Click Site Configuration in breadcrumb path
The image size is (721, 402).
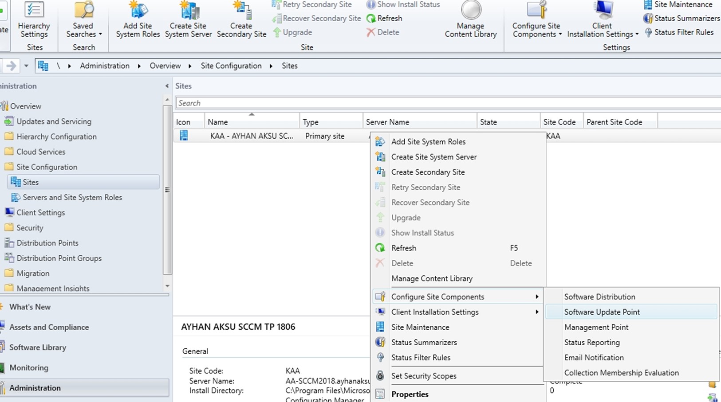click(231, 66)
